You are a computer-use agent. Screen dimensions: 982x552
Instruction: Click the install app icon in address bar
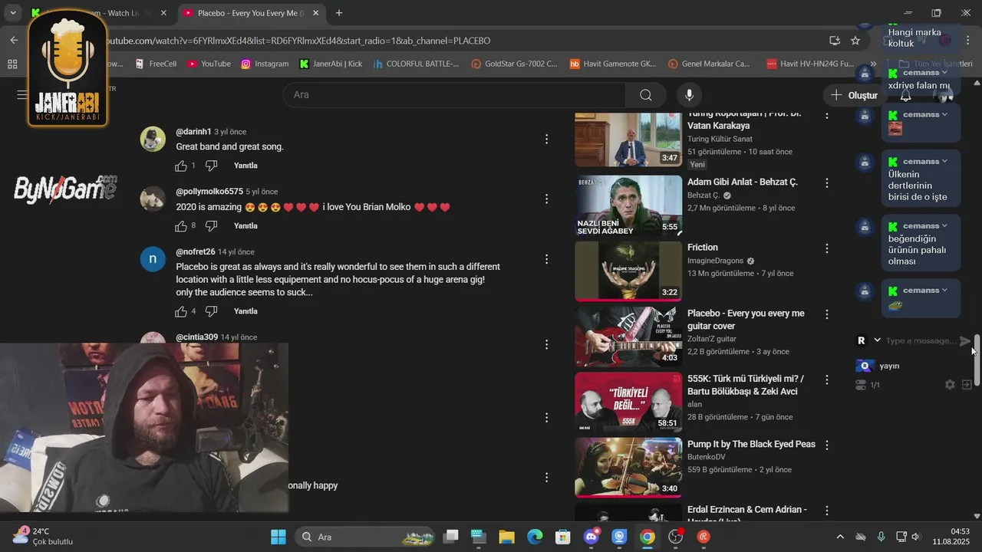pos(835,41)
